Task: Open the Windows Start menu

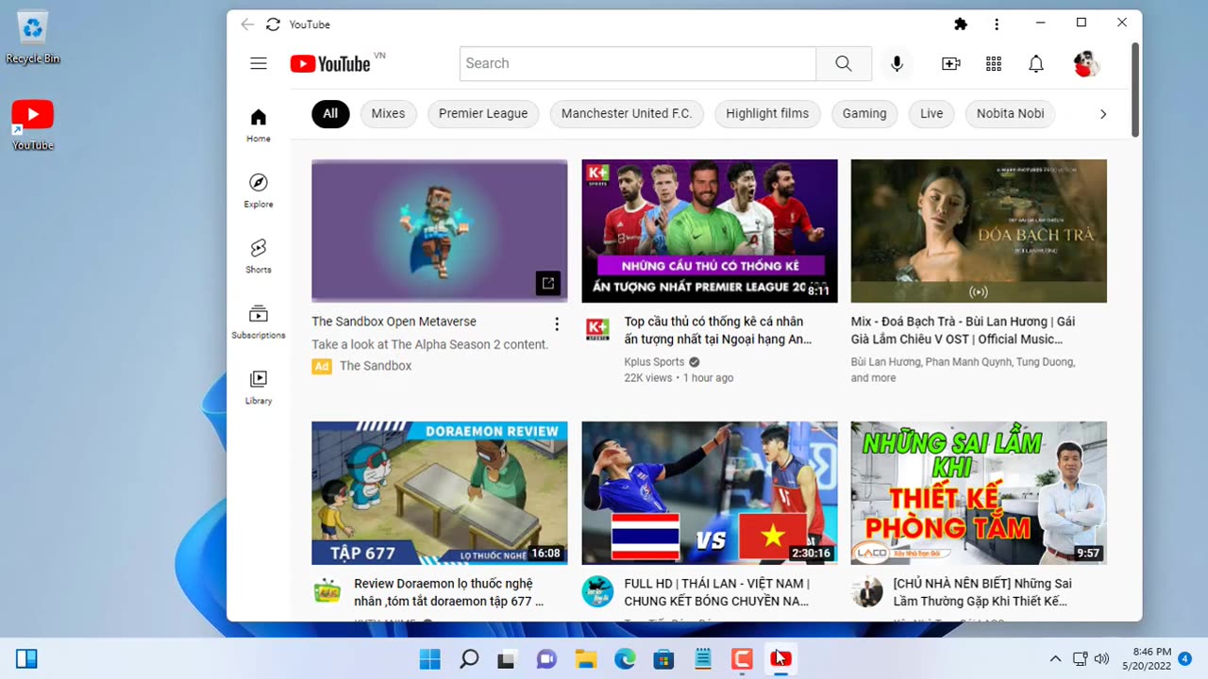Action: click(x=429, y=658)
